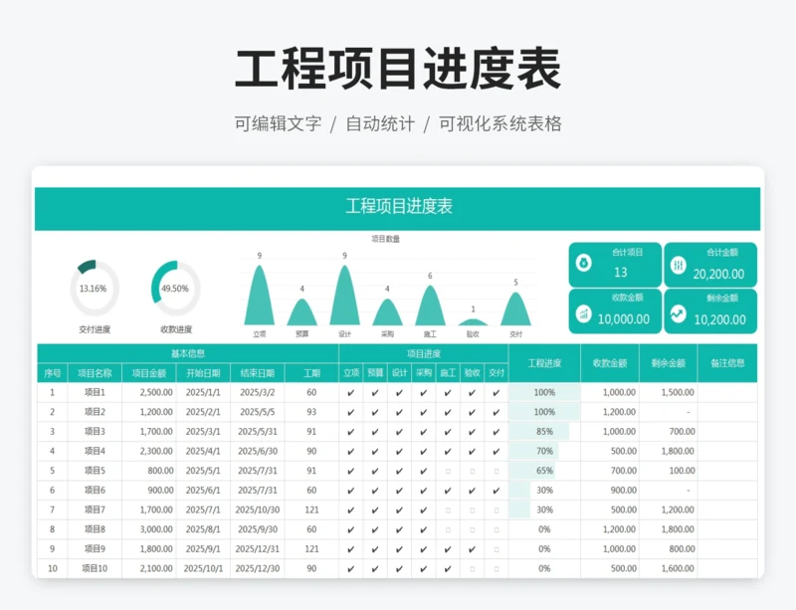796x610 pixels.
Task: Click the 93 duration cell for 项目2
Action: coord(311,412)
